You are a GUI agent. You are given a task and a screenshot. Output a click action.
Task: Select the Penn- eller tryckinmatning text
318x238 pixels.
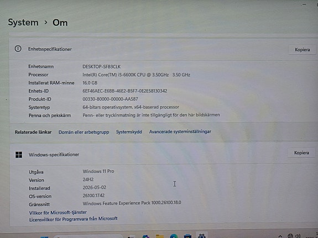(x=151, y=115)
